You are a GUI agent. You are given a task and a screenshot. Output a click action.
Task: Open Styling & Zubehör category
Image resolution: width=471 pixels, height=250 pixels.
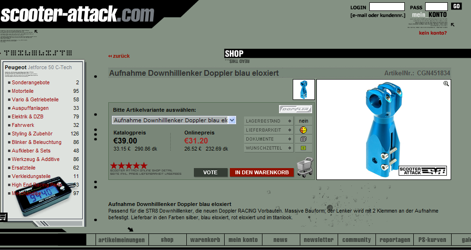32,134
